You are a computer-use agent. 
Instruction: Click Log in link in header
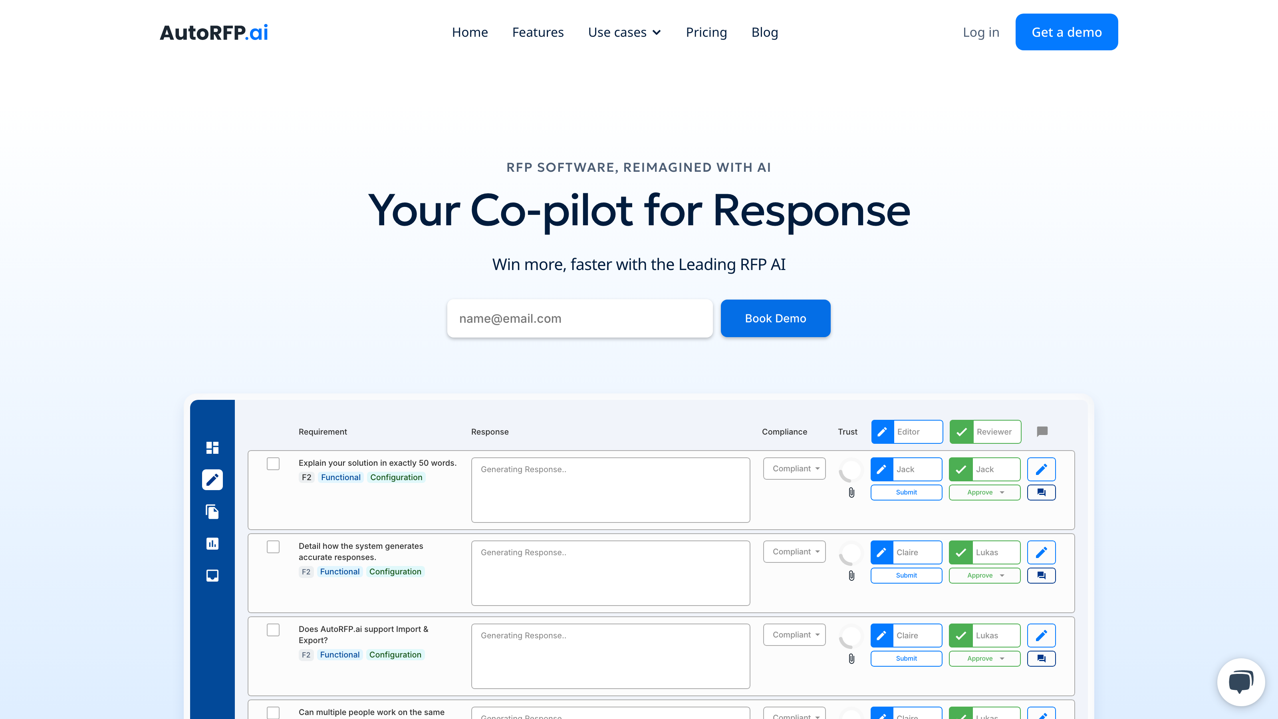(981, 32)
